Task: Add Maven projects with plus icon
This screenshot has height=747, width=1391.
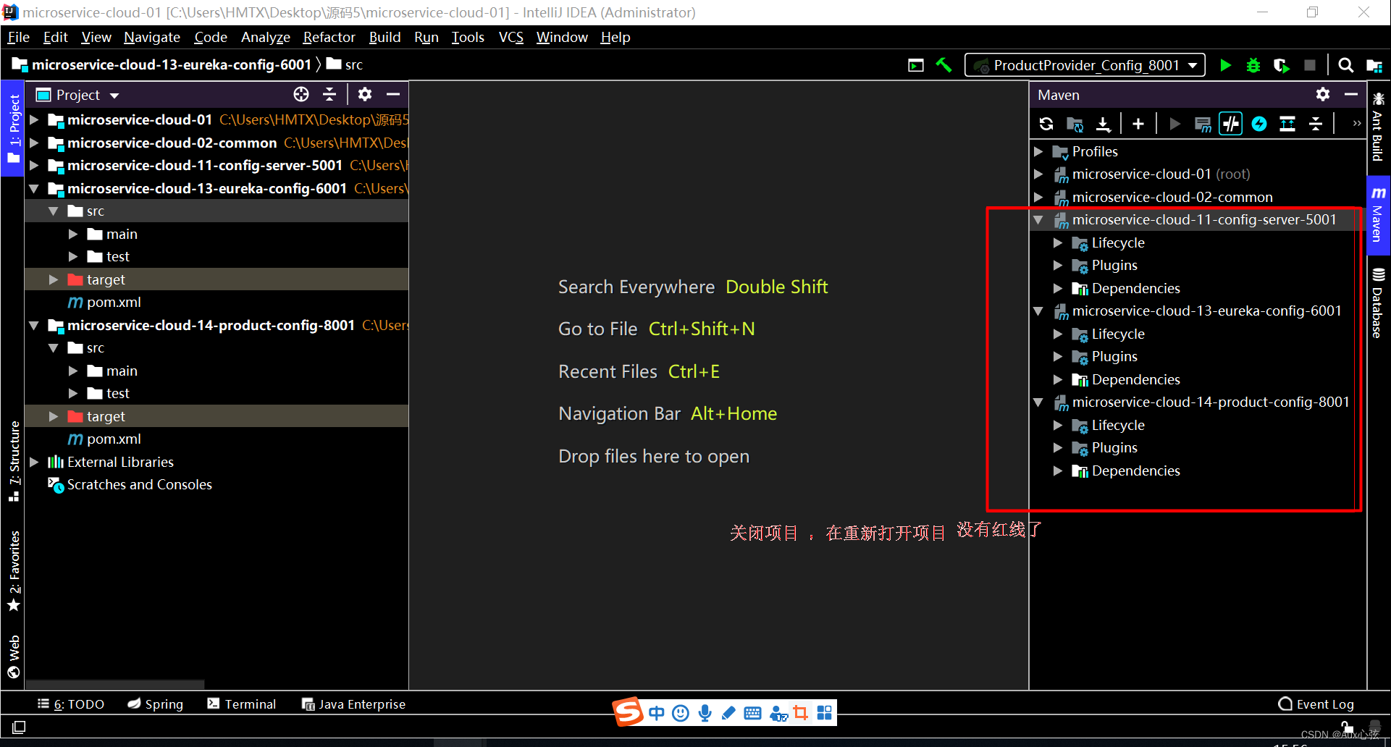Action: point(1138,124)
